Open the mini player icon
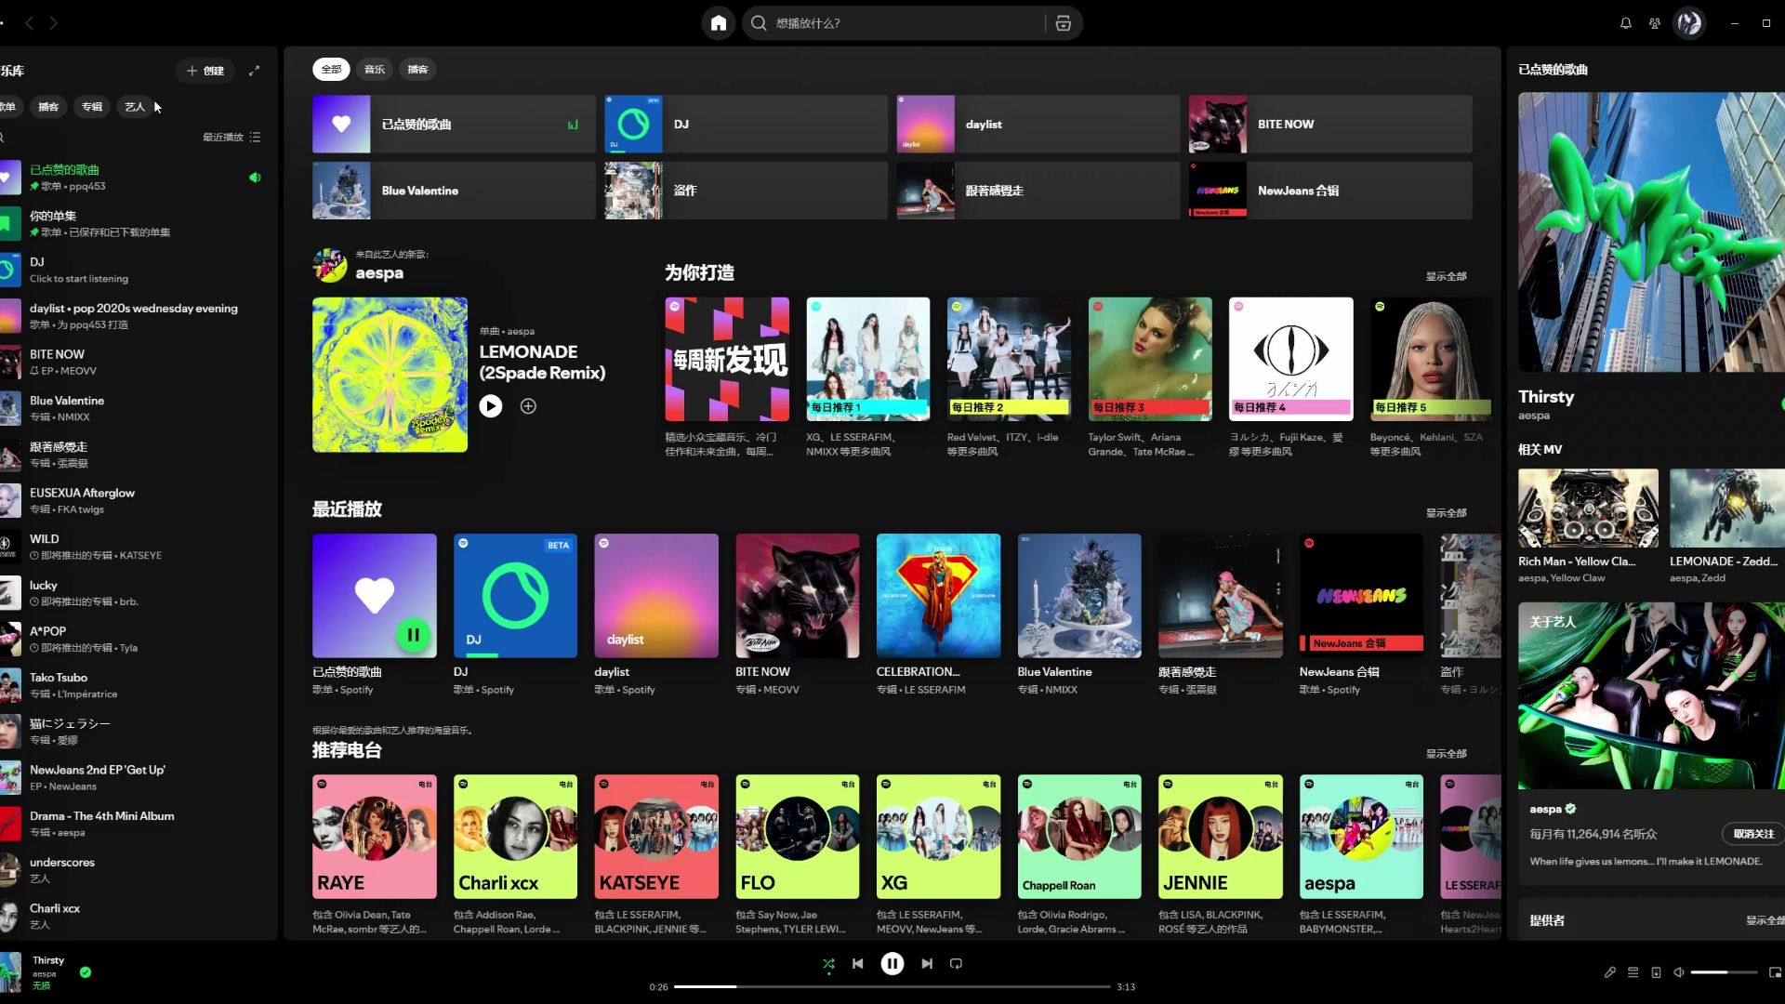This screenshot has height=1004, width=1785. (x=1774, y=972)
